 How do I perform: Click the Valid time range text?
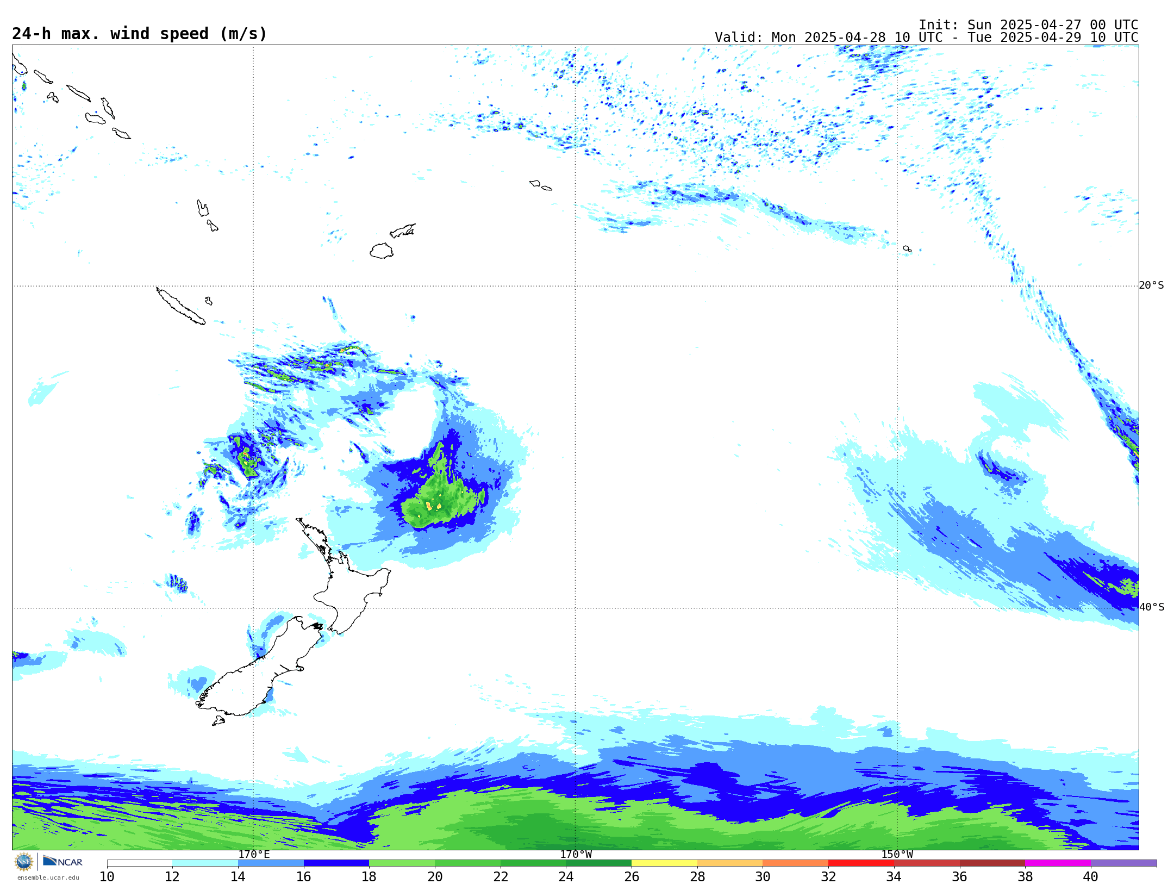tap(926, 38)
